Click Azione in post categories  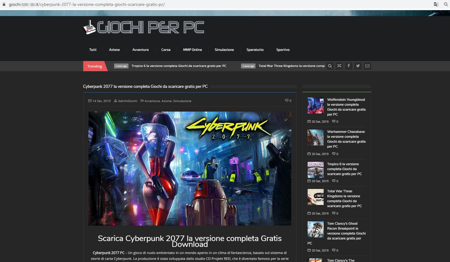[x=166, y=101]
